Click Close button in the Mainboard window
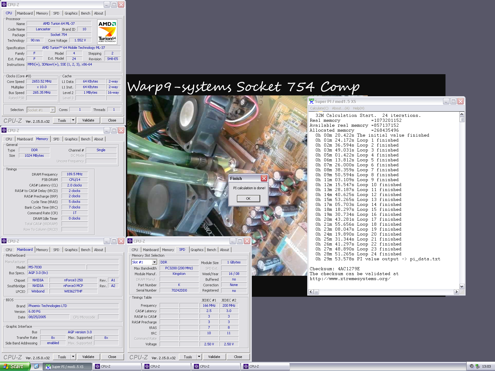This screenshot has width=495, height=371. tap(112, 357)
